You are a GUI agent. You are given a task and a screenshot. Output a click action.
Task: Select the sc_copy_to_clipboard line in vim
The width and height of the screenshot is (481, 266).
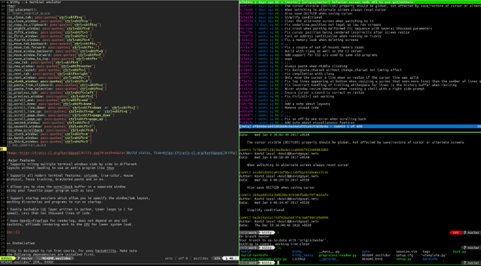coord(54,25)
